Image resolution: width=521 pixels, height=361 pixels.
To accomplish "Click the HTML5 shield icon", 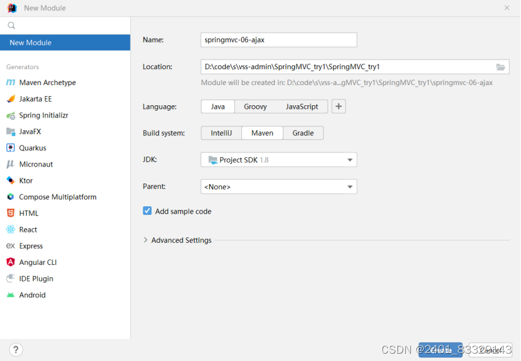I will [x=10, y=213].
